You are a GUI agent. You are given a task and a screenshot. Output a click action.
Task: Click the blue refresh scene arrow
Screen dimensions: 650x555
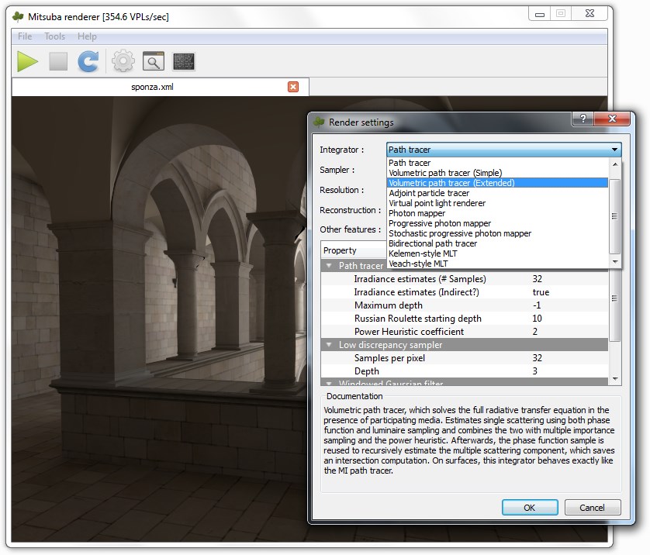88,61
